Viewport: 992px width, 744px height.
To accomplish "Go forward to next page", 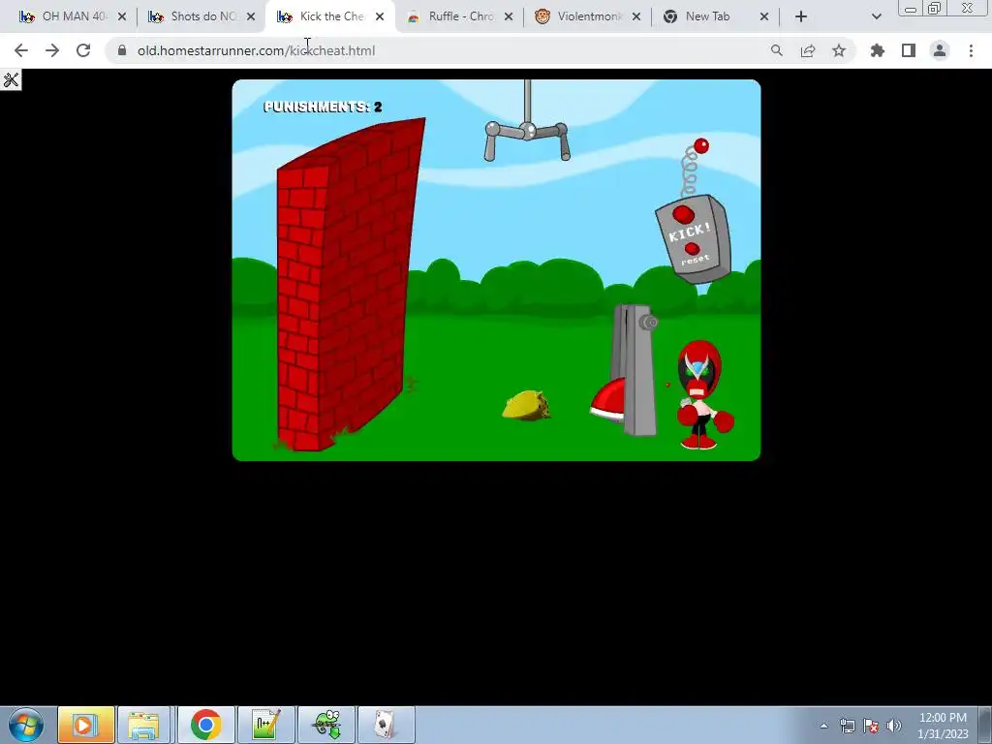I will (52, 50).
